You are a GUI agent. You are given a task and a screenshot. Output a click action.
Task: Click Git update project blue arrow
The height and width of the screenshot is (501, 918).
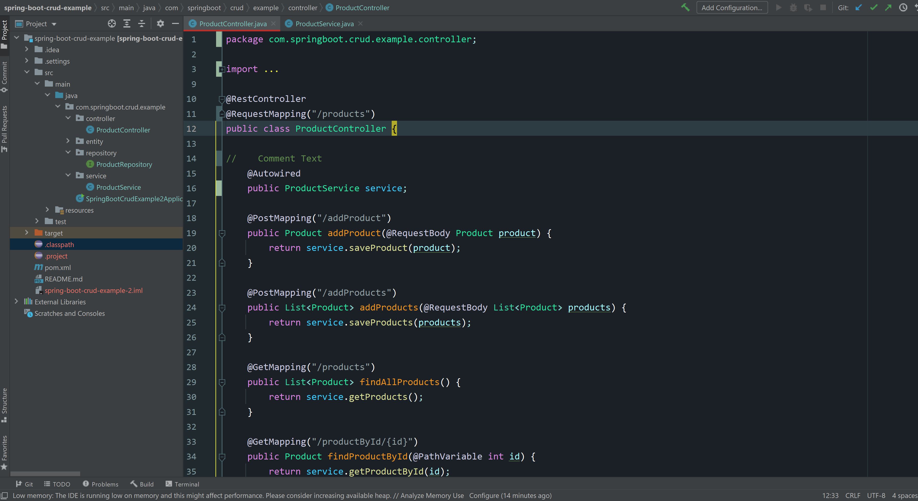858,7
